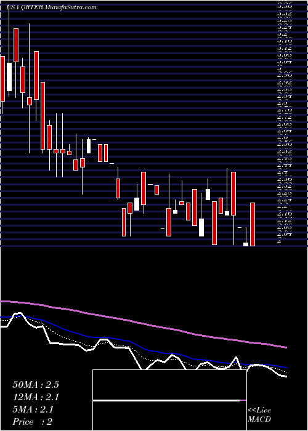Click the white outlined MACD indicator box
Screen dimensions: 308x431
(x=169, y=400)
